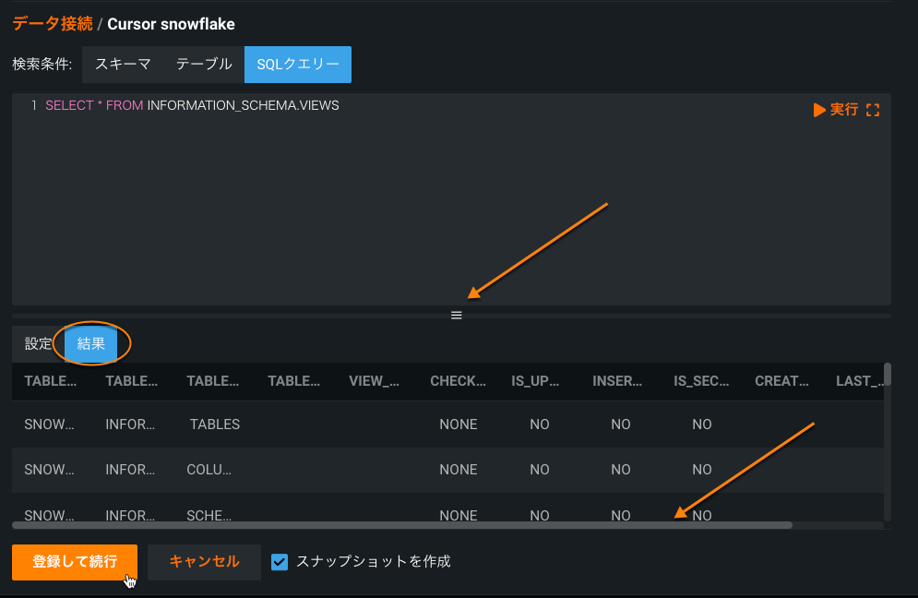The image size is (918, 598).
Task: Select the TABLES cell in first row
Action: [x=215, y=425]
